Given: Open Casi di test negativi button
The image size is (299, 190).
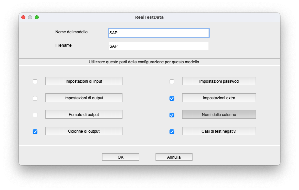Looking at the screenshot, I should point(219,131).
